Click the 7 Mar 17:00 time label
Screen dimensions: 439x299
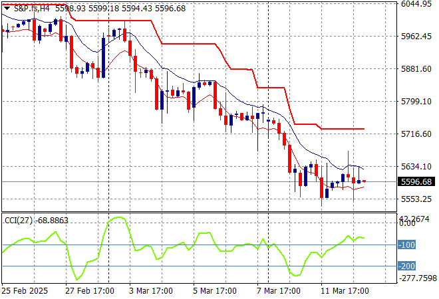tap(279, 291)
